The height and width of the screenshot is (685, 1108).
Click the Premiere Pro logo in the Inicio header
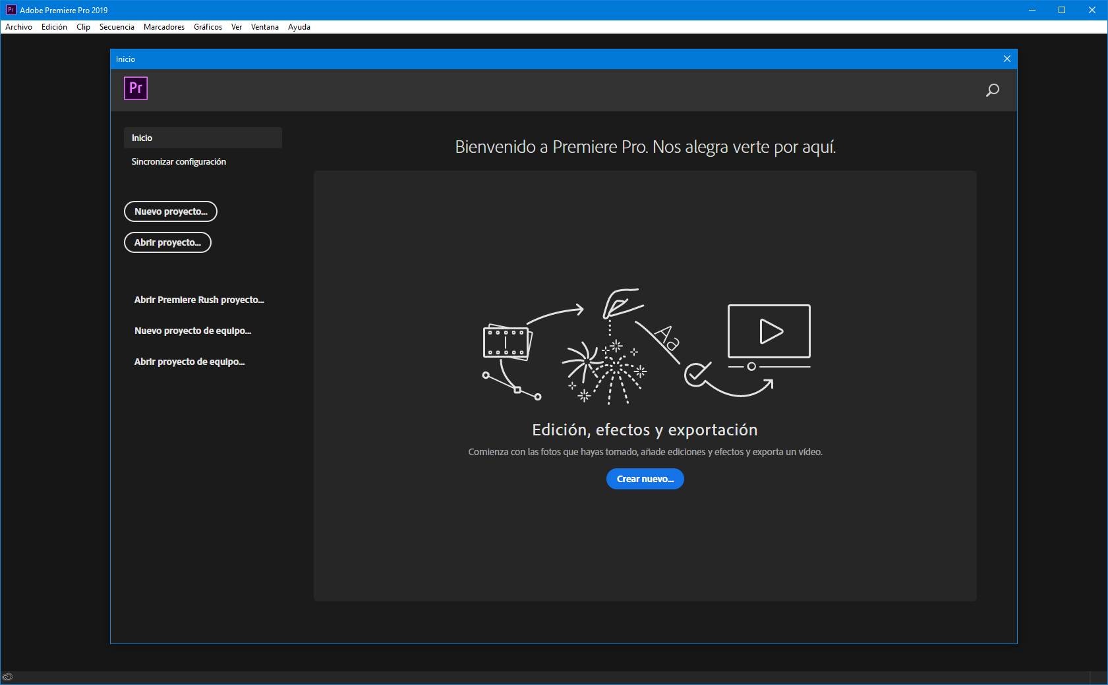coord(136,88)
